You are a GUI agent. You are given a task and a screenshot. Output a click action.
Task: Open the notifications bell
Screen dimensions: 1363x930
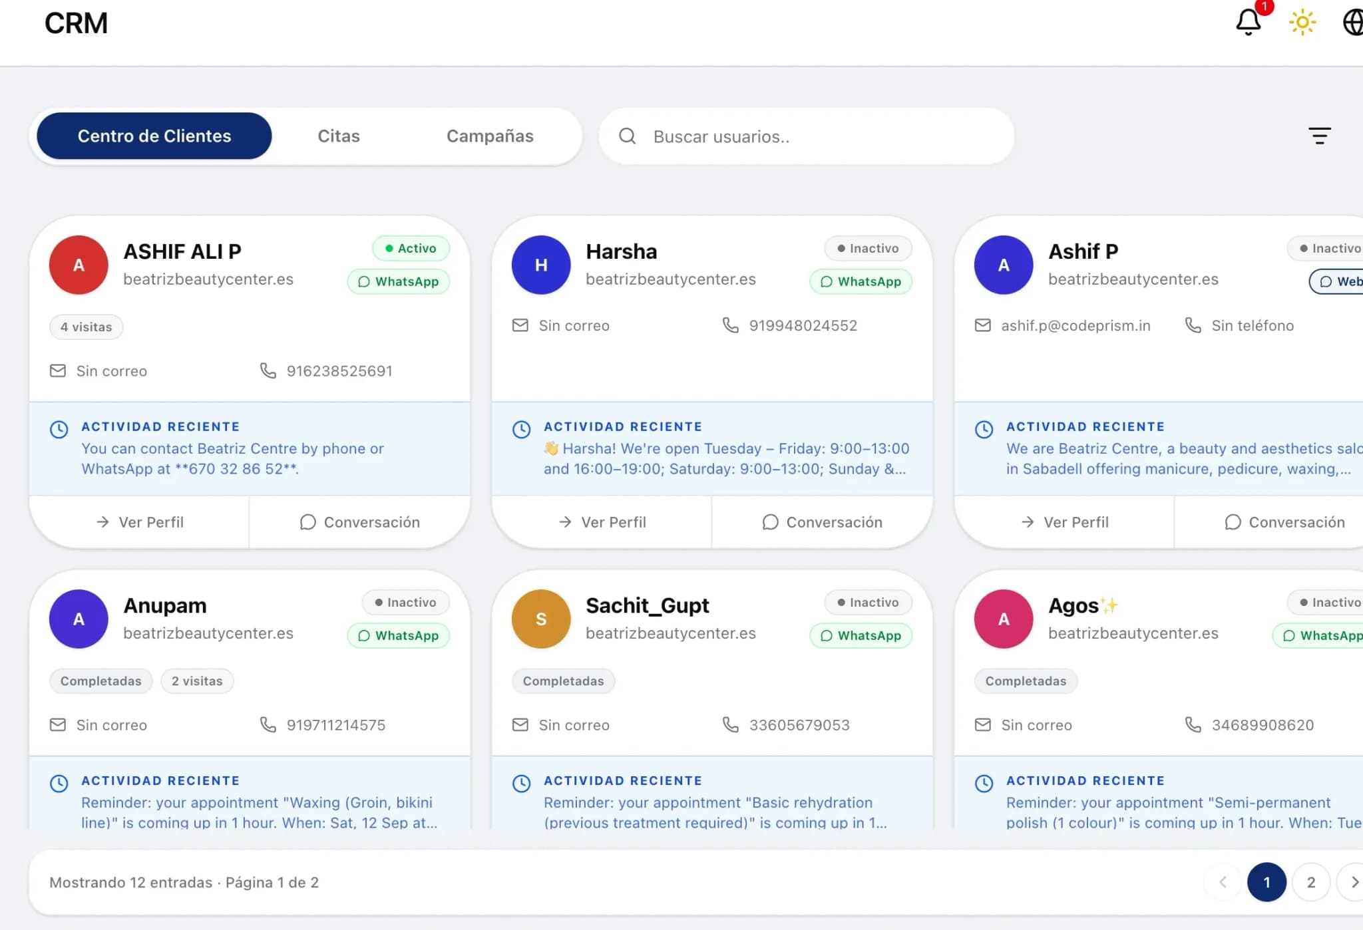(x=1249, y=22)
